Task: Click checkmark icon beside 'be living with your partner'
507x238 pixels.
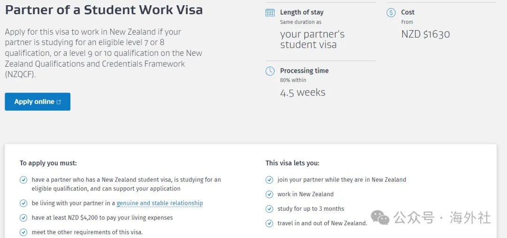Action: [x=23, y=203]
